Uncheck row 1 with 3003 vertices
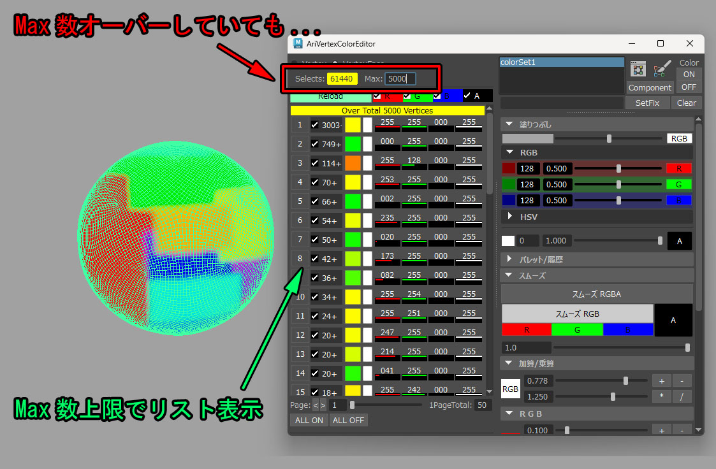 pyautogui.click(x=314, y=124)
